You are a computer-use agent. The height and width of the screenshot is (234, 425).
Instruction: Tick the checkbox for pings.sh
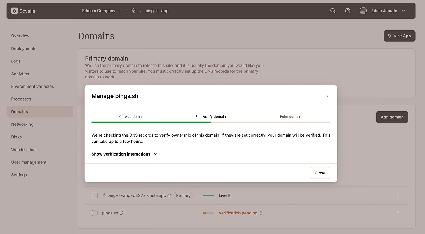tap(95, 213)
